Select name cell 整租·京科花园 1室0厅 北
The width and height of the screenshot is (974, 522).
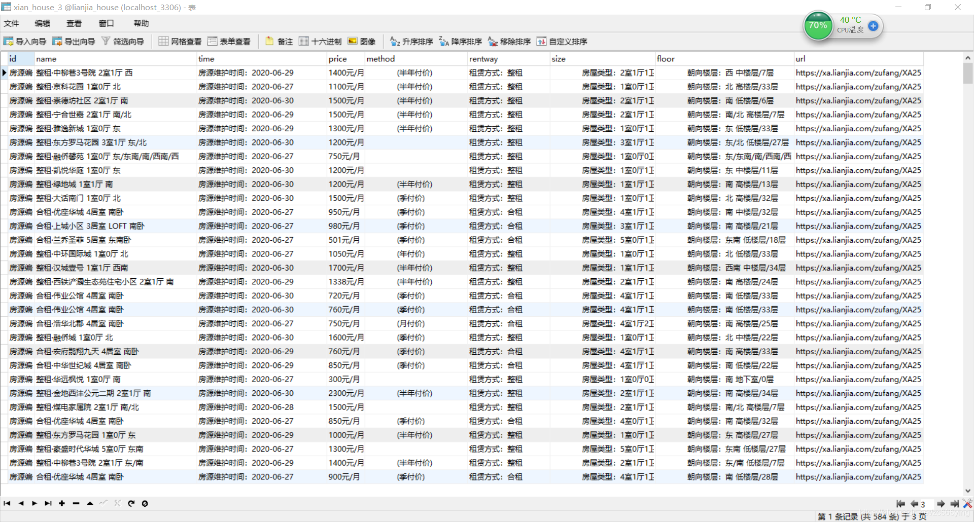(x=116, y=87)
